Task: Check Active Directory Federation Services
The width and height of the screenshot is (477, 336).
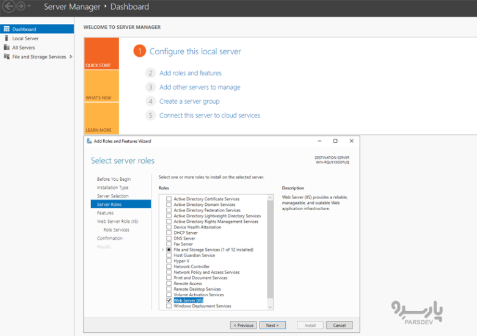Action: pos(169,210)
